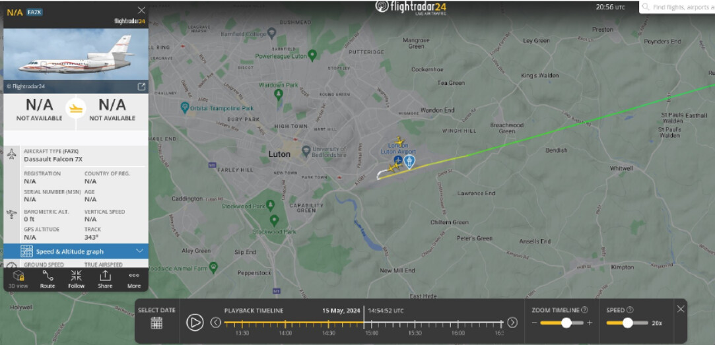
Task: Start the playback
Action: tap(195, 322)
